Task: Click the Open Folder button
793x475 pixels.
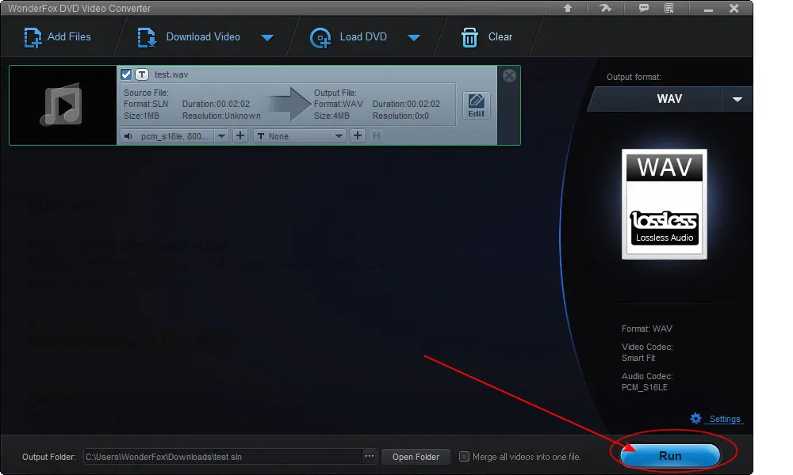Action: (416, 457)
